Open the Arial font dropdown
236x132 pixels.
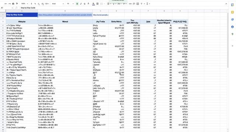tap(58, 4)
